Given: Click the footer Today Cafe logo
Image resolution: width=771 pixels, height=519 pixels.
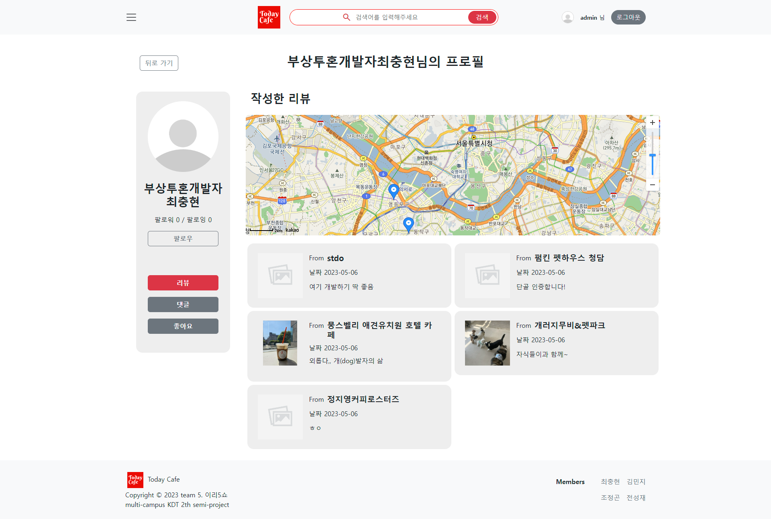Looking at the screenshot, I should (135, 480).
